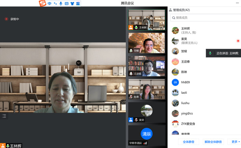The width and height of the screenshot is (241, 148).
Task: Click the recording indicator 录制中
Action: pos(12,19)
